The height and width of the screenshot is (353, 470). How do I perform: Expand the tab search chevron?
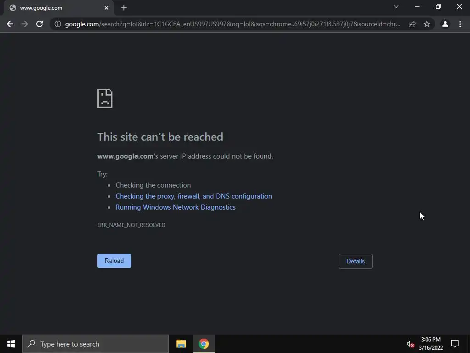(x=396, y=6)
